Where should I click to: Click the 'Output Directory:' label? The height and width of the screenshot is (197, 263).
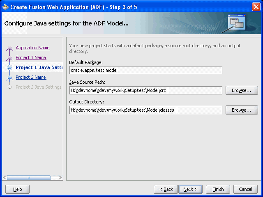pos(87,102)
